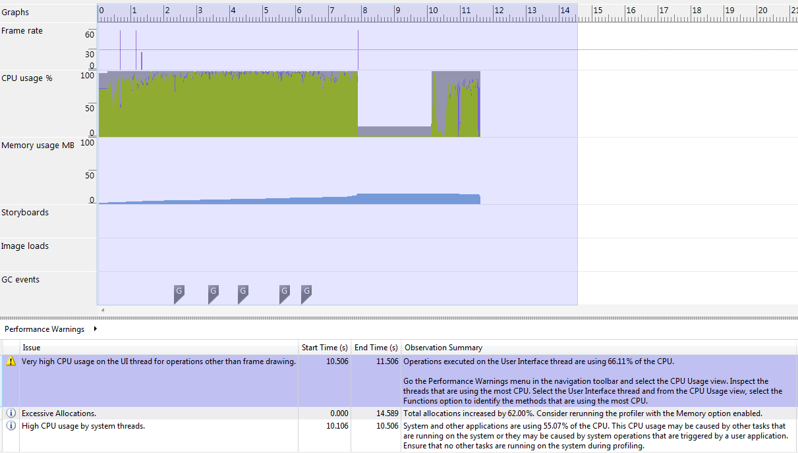Select the GC event marker near 2.4 seconds
798x453 pixels.
coord(179,294)
